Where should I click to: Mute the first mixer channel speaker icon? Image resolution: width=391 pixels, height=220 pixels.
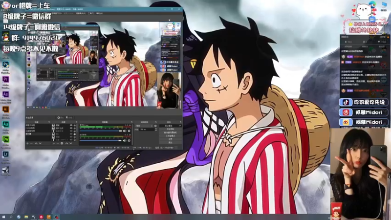pyautogui.click(x=125, y=131)
